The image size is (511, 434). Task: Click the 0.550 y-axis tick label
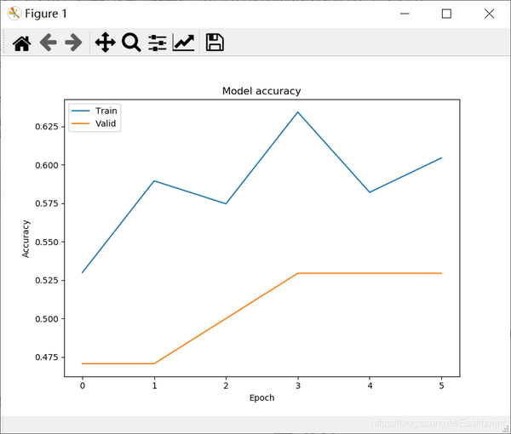click(47, 243)
